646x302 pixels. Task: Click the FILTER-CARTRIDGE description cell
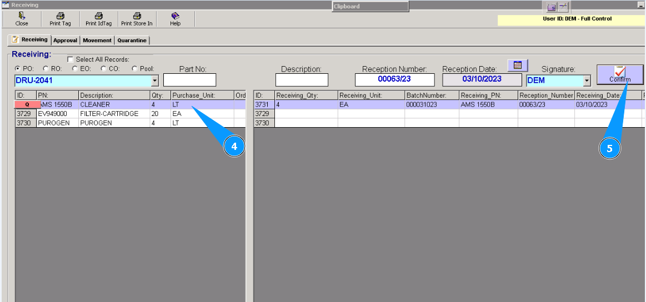point(114,114)
